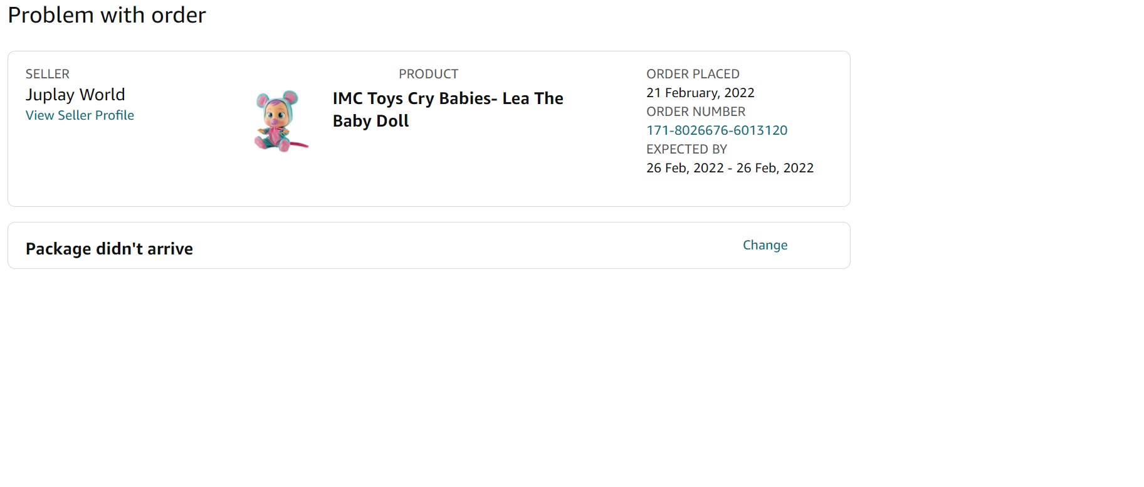The width and height of the screenshot is (1144, 487).
Task: Click the second 26 Feb, 2022 expected date
Action: 775,168
